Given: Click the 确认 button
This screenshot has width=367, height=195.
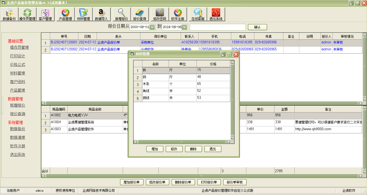Looking at the screenshot, I should tap(257, 27).
